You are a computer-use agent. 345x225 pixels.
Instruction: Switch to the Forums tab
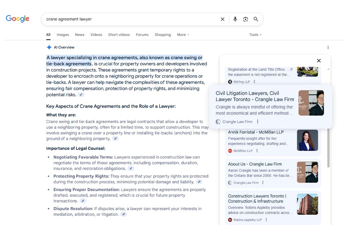click(142, 35)
